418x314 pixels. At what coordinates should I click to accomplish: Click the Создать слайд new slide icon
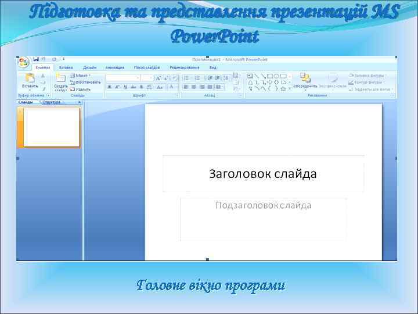[61, 77]
